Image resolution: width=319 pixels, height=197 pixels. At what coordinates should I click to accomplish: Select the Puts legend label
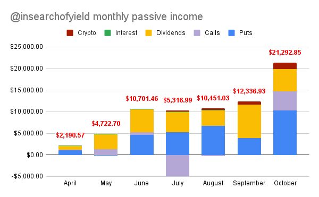pyautogui.click(x=246, y=33)
